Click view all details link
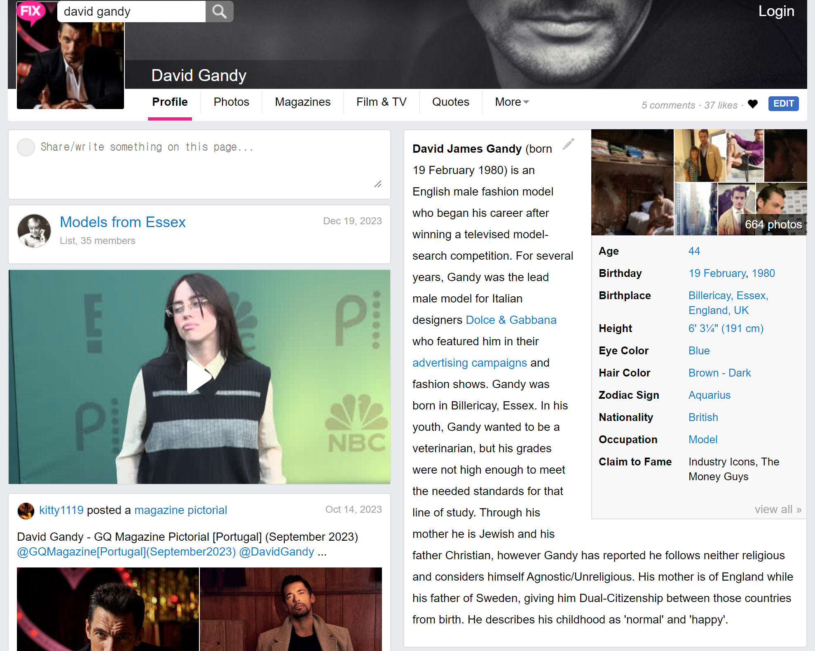This screenshot has height=651, width=815. point(778,509)
